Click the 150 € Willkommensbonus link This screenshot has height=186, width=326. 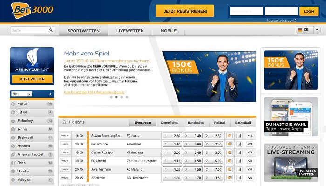pos(94,92)
